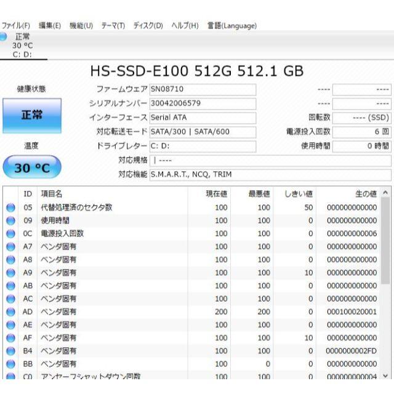
Task: Click the status orb for ID AB row
Action: pyautogui.click(x=10, y=286)
